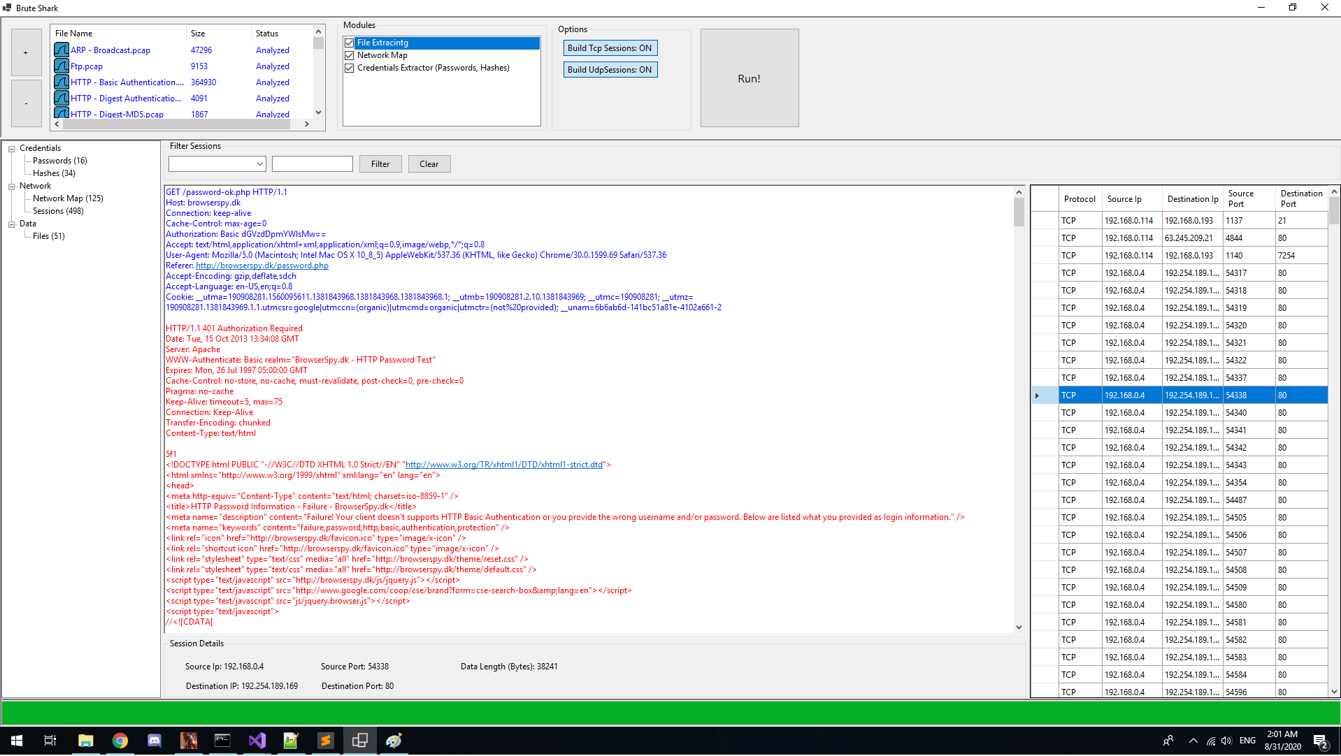Select session row with source port 1137
Image resolution: width=1341 pixels, height=756 pixels.
[x=1179, y=221]
